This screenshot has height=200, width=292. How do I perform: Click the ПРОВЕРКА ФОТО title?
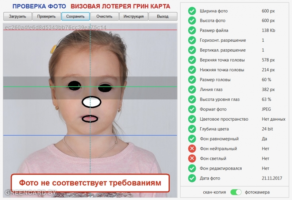[39, 6]
